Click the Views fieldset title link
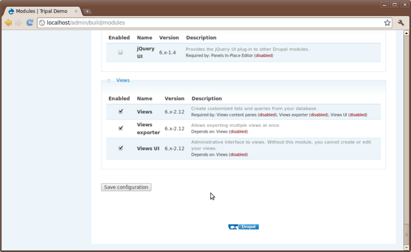Image resolution: width=411 pixels, height=252 pixels. pos(123,80)
